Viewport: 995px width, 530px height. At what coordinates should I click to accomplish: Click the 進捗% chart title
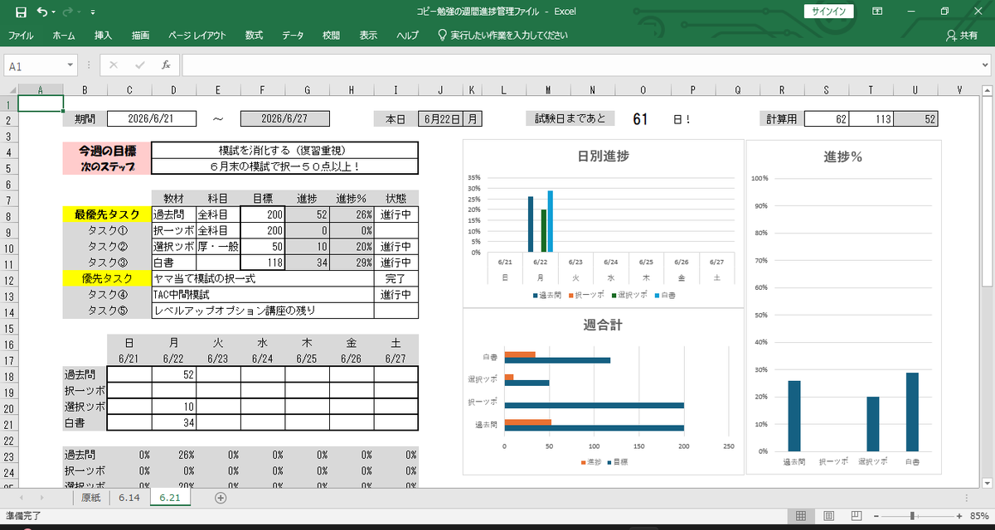point(843,157)
